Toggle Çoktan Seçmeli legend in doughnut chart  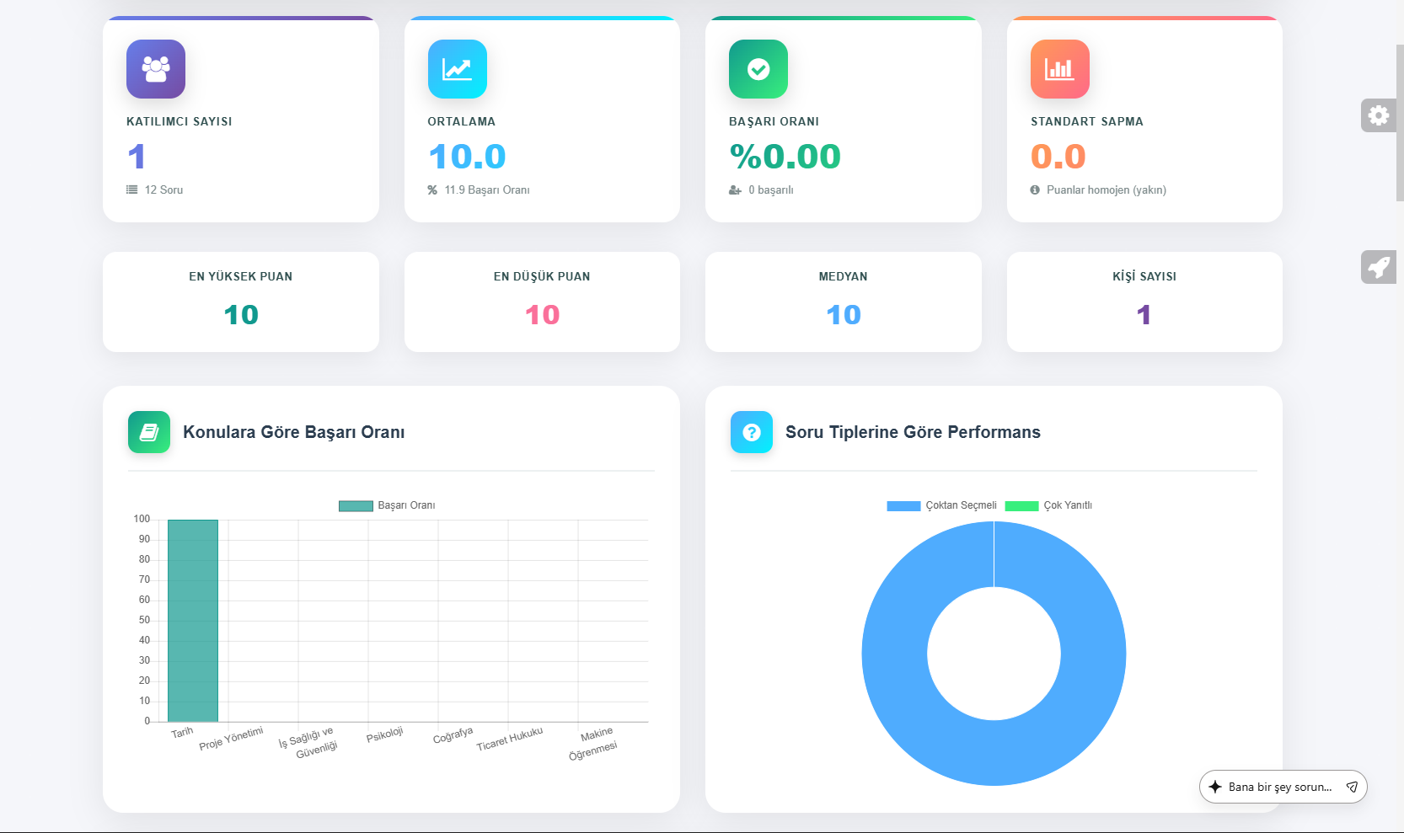[x=942, y=505]
